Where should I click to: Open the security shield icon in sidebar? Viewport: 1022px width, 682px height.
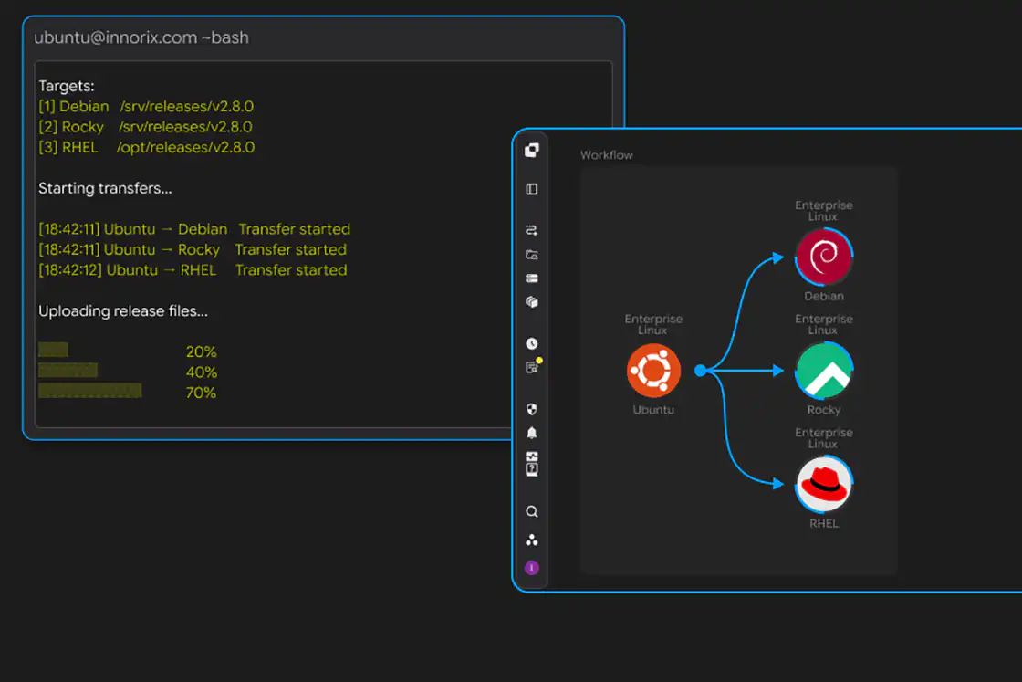point(532,409)
